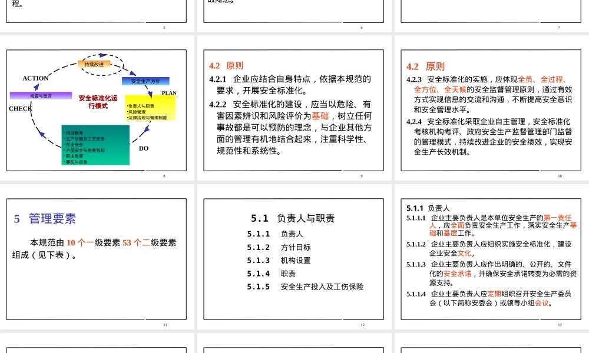
Task: Click page number 5 under the first slide
Action: click(x=164, y=28)
